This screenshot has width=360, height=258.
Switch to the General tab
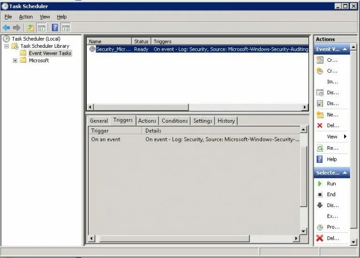click(99, 121)
